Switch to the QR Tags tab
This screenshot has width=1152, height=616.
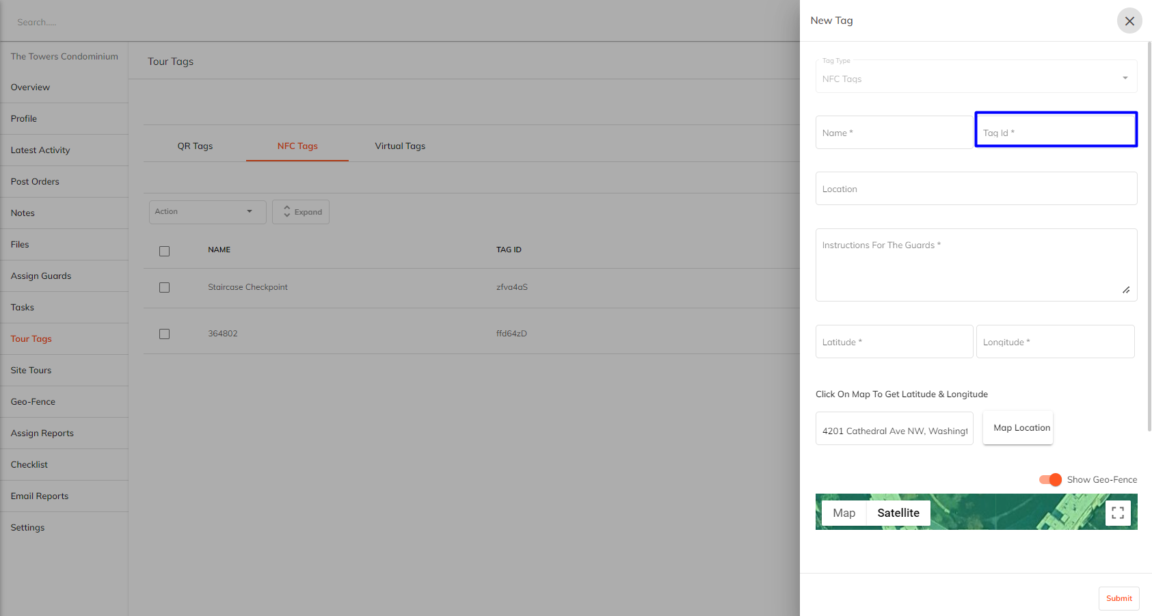point(195,146)
